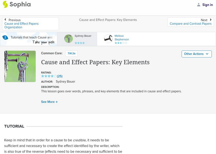Viewport: 216px width, 154px height.
Task: Click the star rating under Melissa Stephenson
Action: pos(121,43)
